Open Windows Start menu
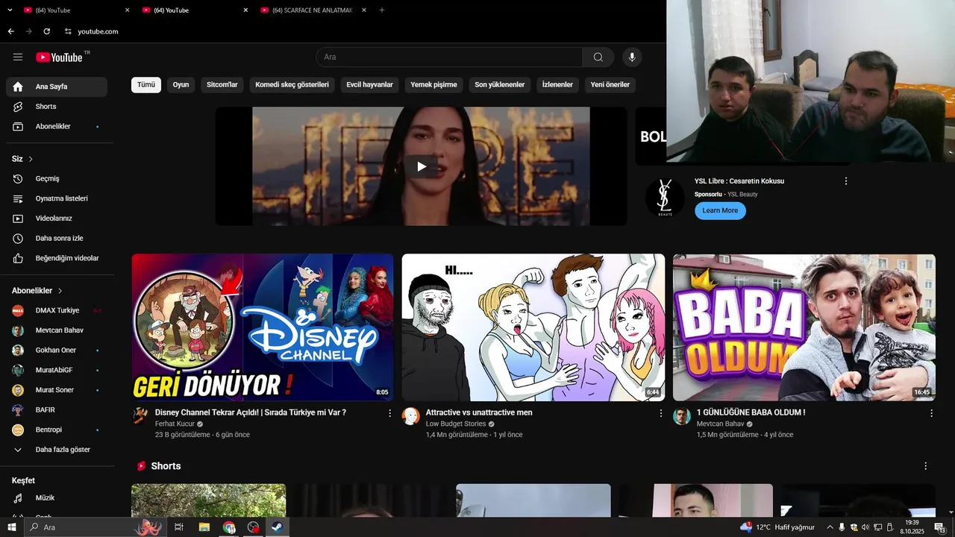This screenshot has height=537, width=955. [11, 527]
